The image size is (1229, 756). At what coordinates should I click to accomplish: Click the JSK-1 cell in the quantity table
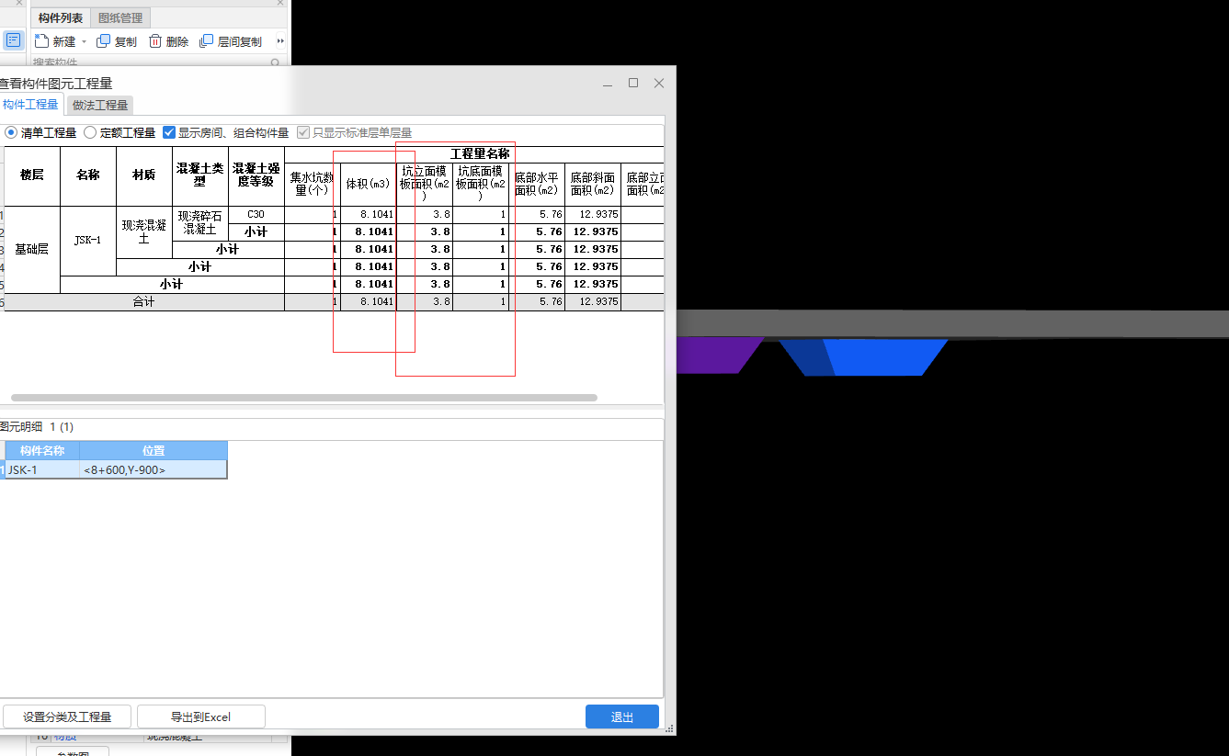click(x=88, y=241)
